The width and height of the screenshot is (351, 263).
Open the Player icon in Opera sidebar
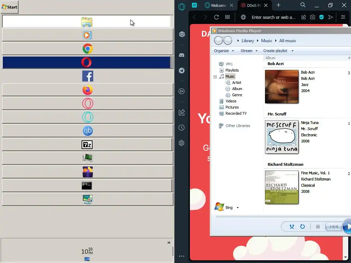[182, 91]
